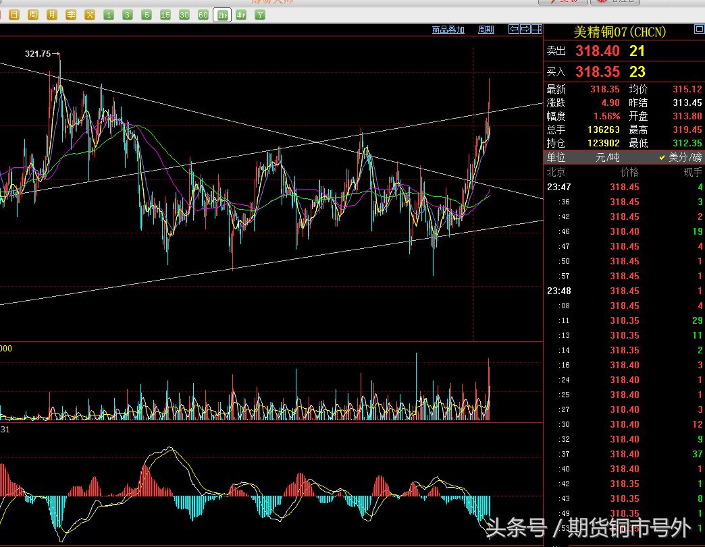Select the checked 美分/磅 unit option
This screenshot has width=705, height=547.
(x=680, y=157)
